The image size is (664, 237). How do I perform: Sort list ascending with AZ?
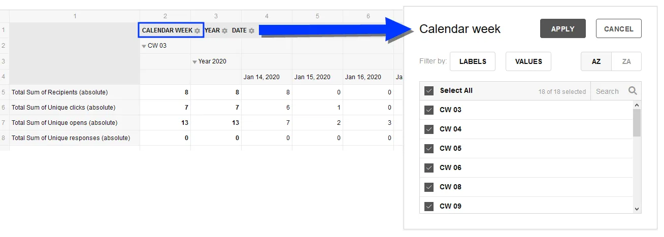point(596,61)
